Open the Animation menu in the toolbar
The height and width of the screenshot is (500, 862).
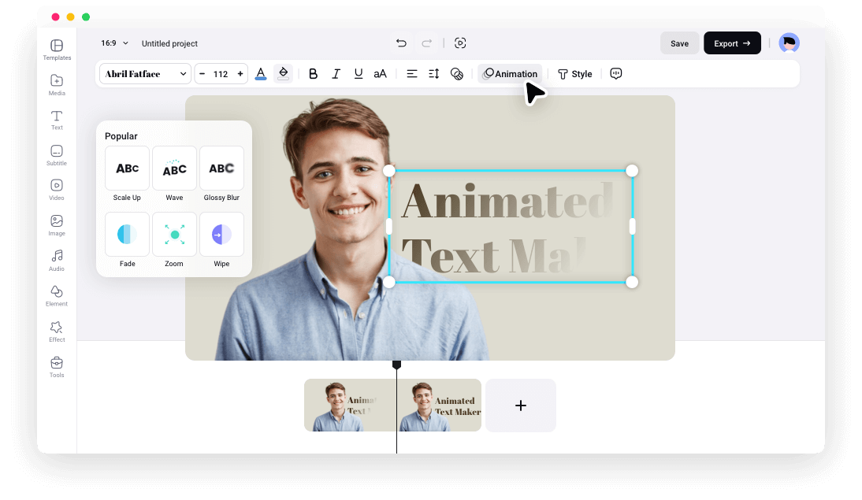point(510,73)
